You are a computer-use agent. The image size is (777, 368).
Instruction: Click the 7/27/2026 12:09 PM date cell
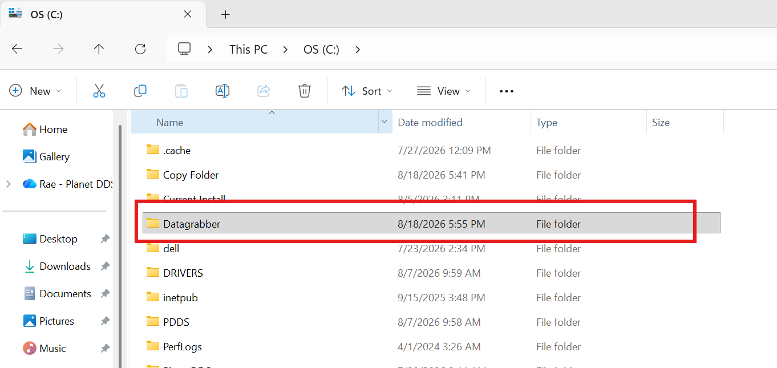444,151
